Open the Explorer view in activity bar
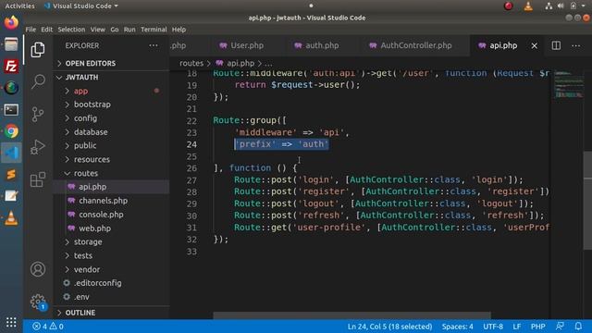Image resolution: width=592 pixels, height=333 pixels. point(38,49)
